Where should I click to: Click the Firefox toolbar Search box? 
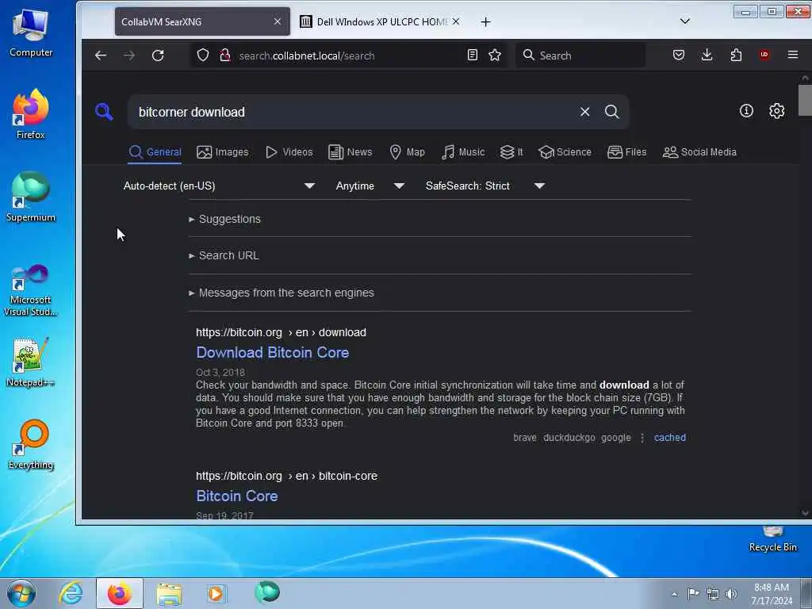[580, 56]
